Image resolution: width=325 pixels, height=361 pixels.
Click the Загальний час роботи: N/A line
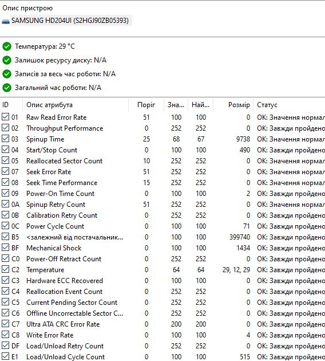point(58,88)
